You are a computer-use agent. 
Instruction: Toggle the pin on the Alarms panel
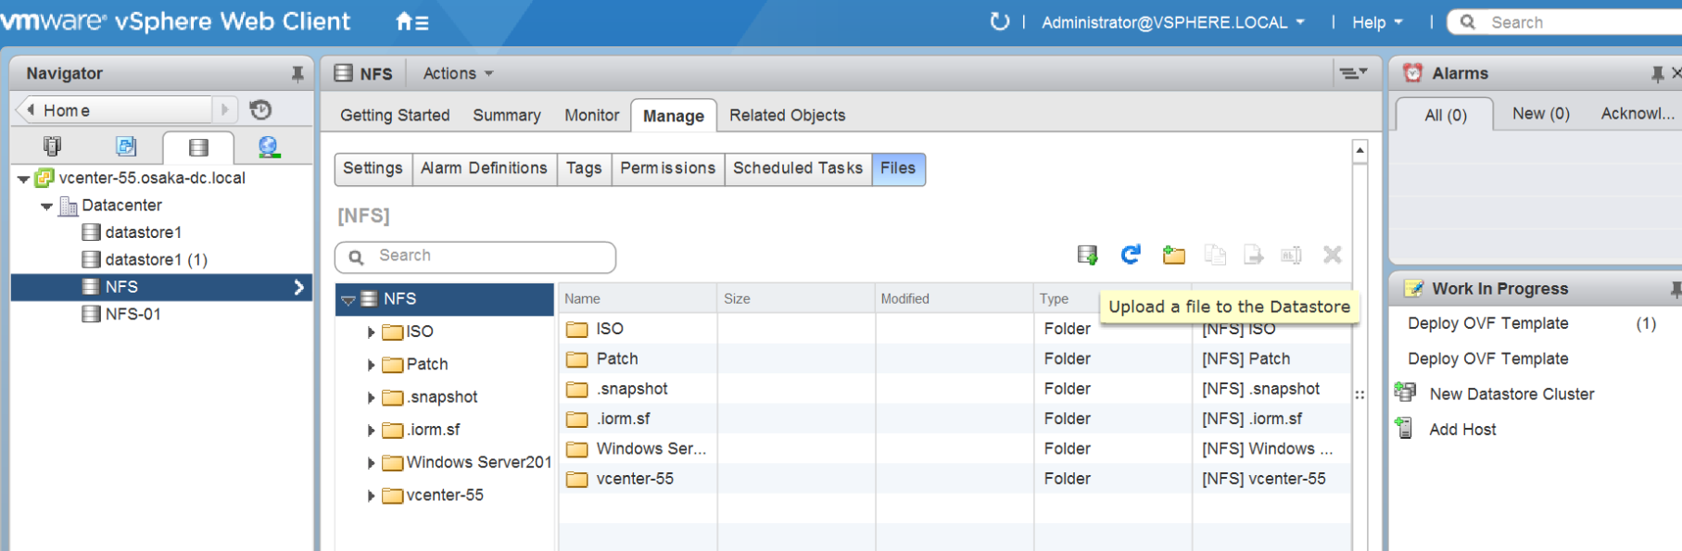[1657, 74]
